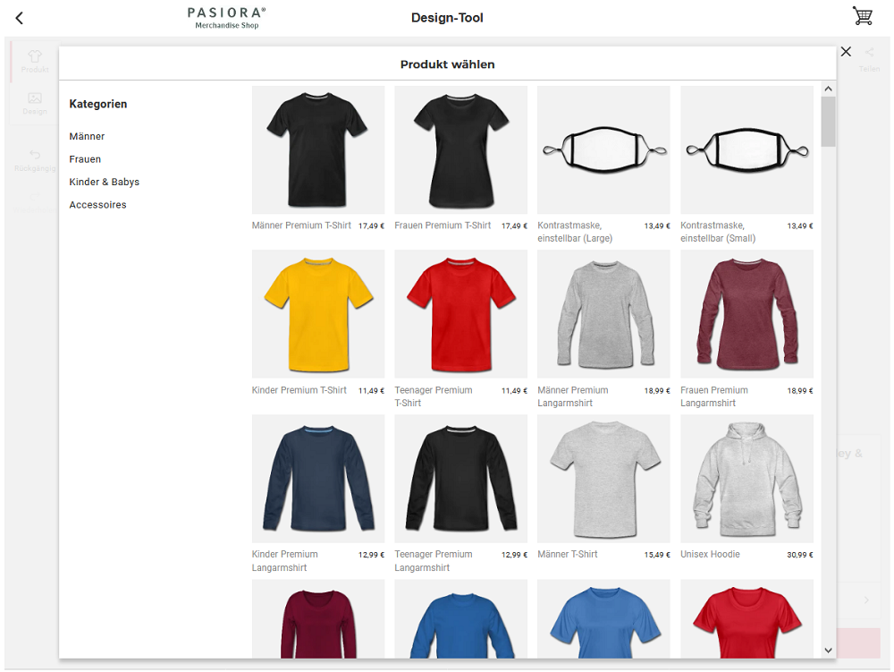
Task: Pick the Kontrastmaske Small product image
Action: click(x=746, y=150)
